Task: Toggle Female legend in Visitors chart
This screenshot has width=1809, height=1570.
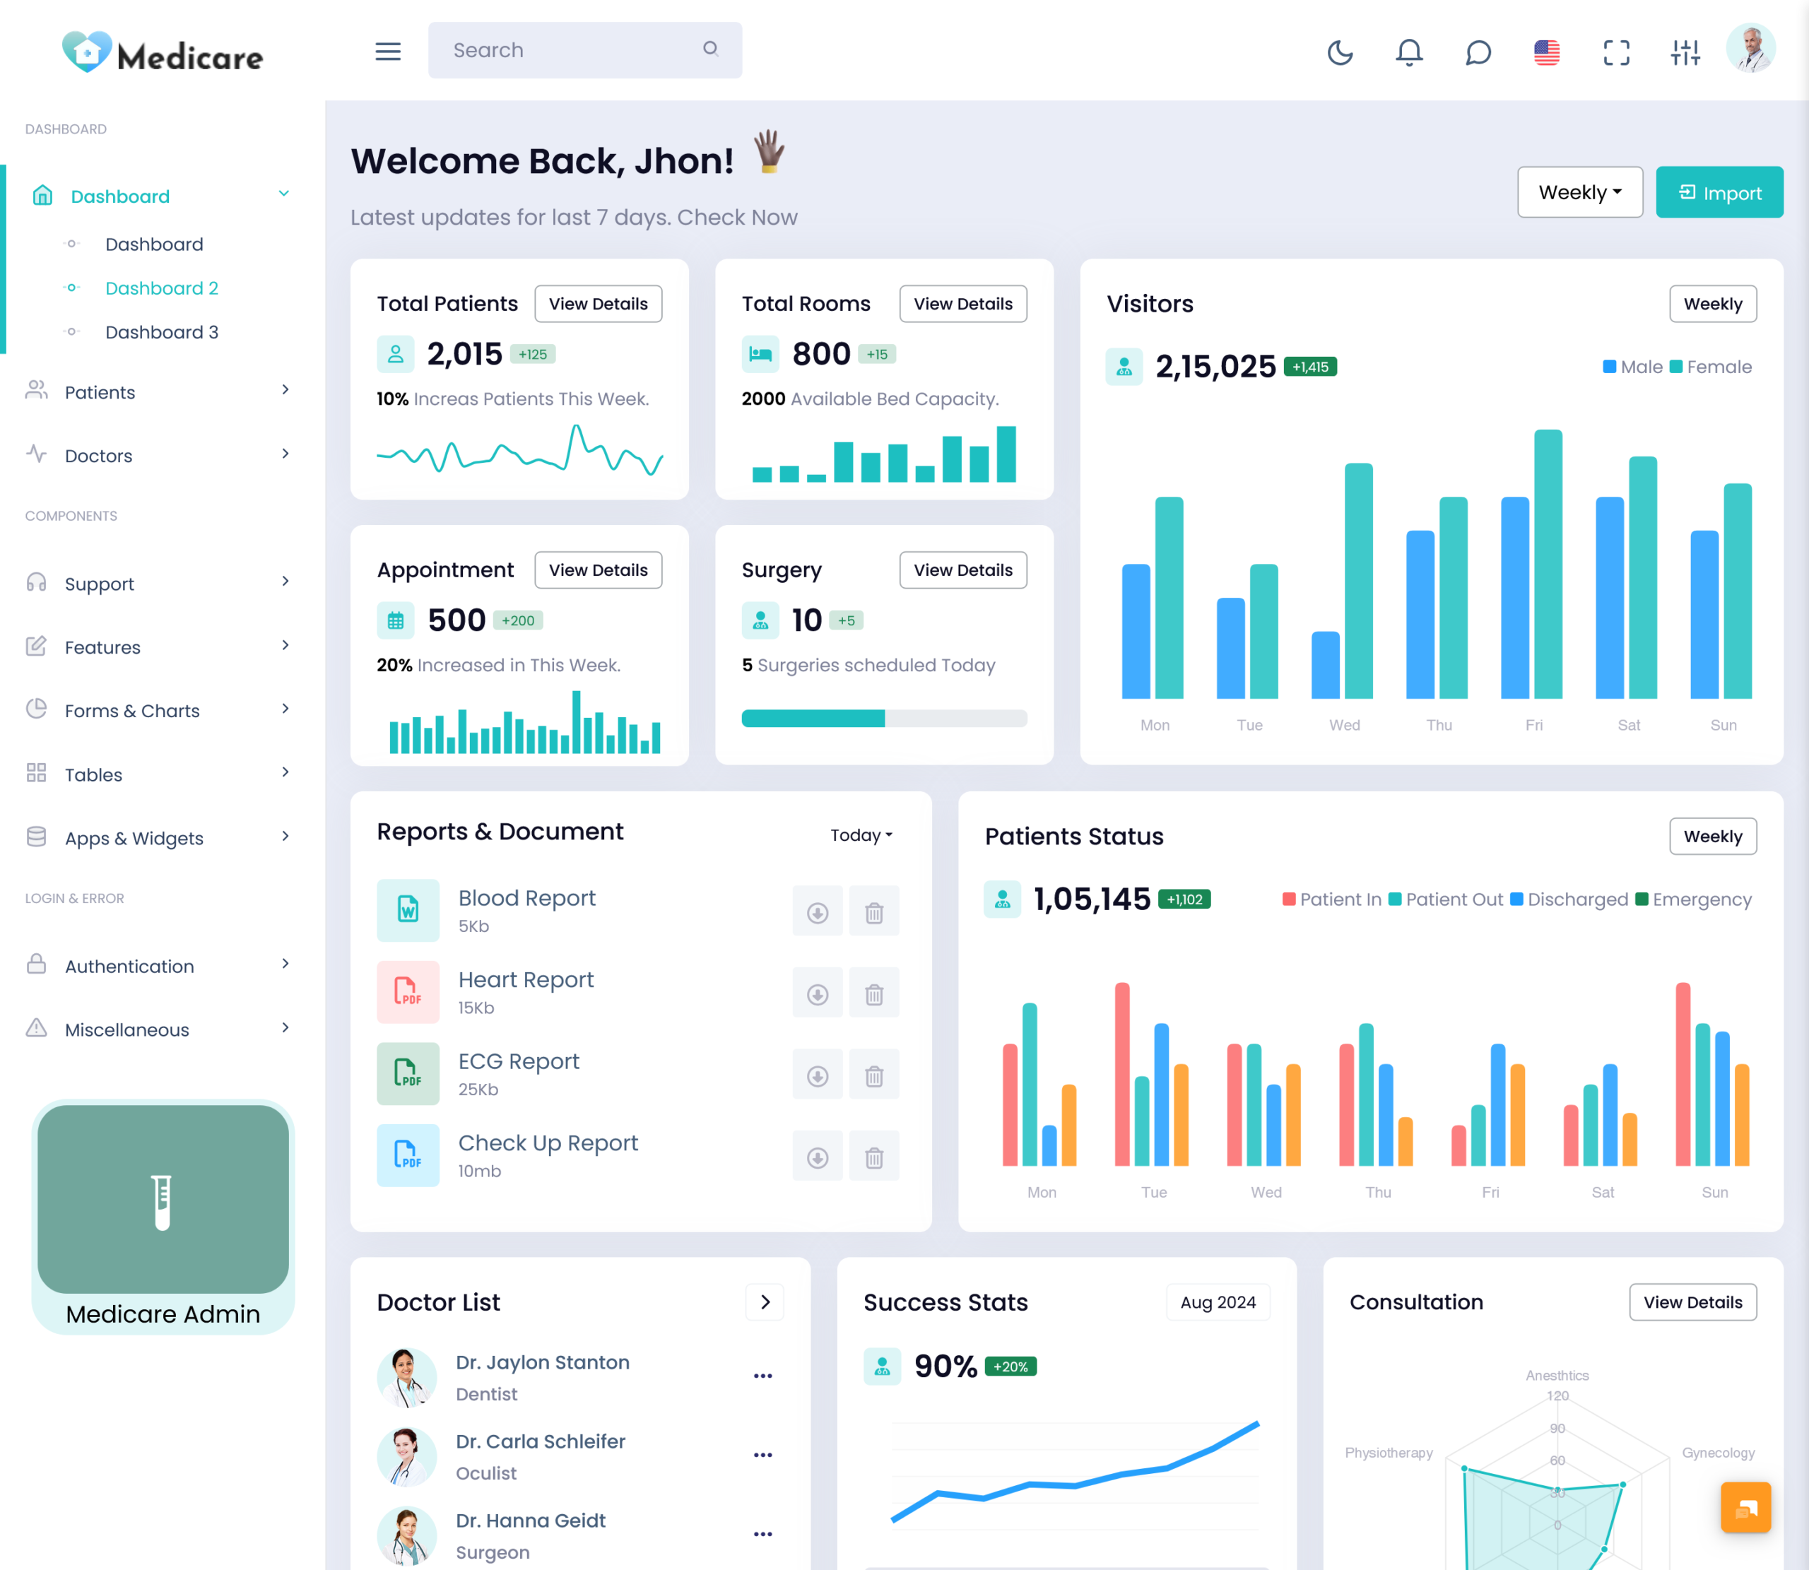Action: (1710, 367)
